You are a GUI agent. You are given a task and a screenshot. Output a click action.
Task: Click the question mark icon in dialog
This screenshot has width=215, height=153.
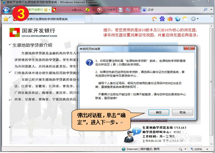89,63
